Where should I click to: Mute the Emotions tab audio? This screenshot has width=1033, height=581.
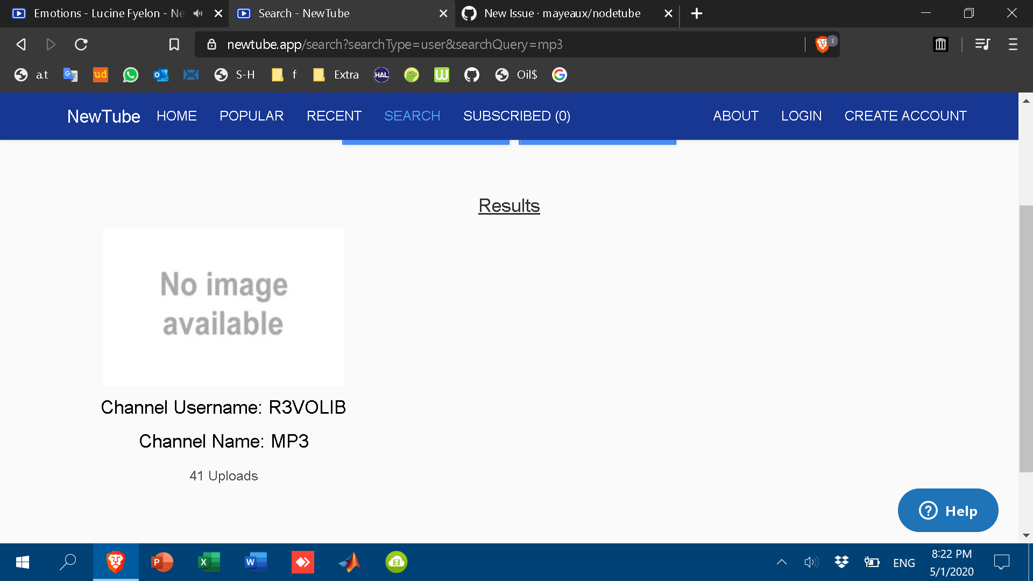[198, 13]
